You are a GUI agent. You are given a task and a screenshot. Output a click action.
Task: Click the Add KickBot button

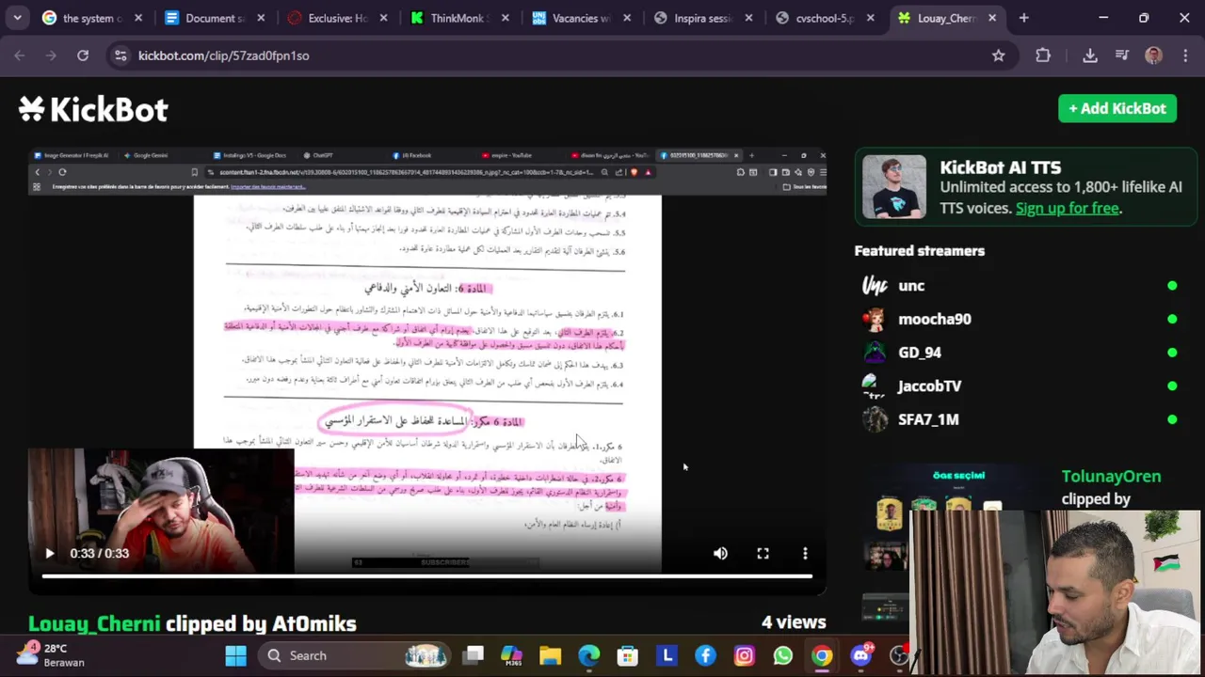click(1117, 108)
